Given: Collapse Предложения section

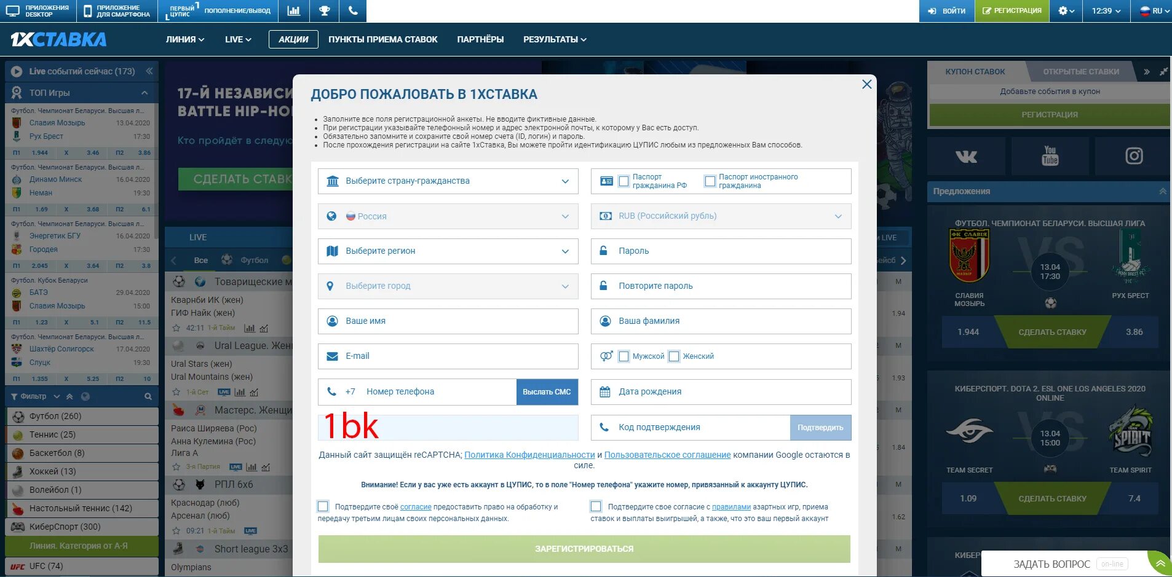Looking at the screenshot, I should click(x=1163, y=191).
